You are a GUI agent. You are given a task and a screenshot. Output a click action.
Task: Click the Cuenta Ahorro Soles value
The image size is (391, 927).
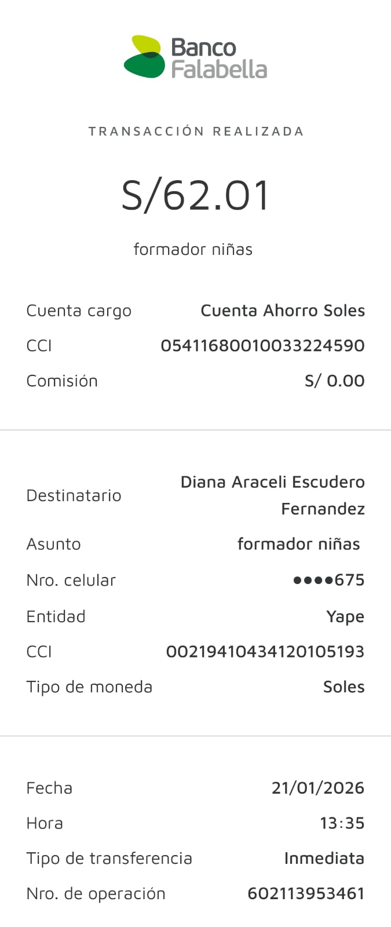pos(283,311)
